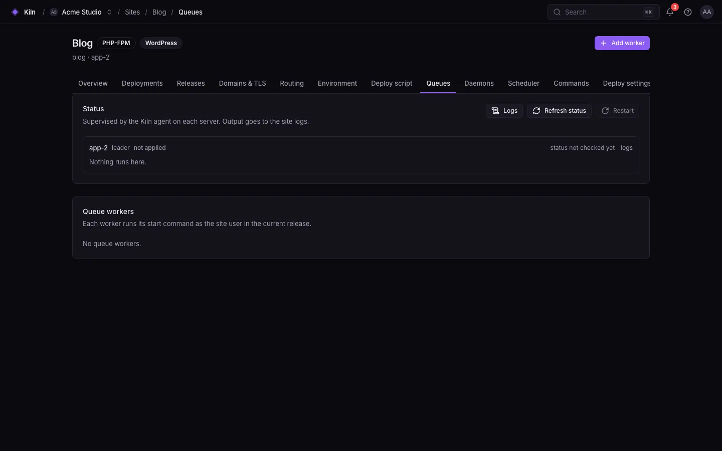Switch to the Deployments tab
The height and width of the screenshot is (451, 722).
click(142, 83)
